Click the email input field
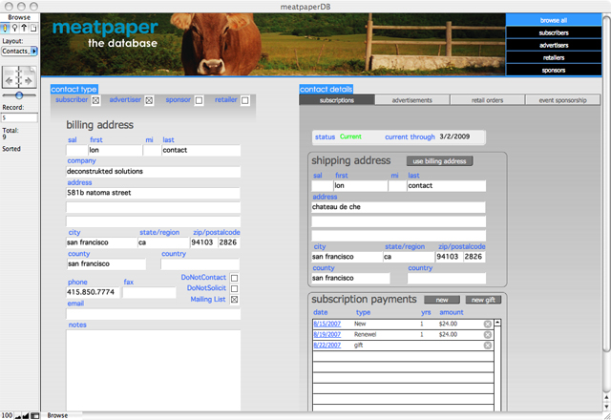The image size is (611, 420). point(153,313)
